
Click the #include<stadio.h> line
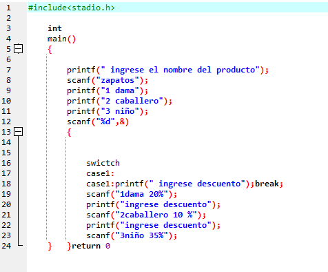(72, 8)
